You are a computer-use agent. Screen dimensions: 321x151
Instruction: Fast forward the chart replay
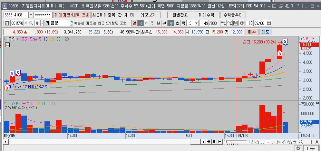(x=220, y=142)
